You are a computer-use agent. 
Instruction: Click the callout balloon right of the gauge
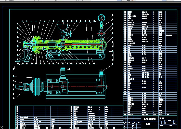(112, 15)
